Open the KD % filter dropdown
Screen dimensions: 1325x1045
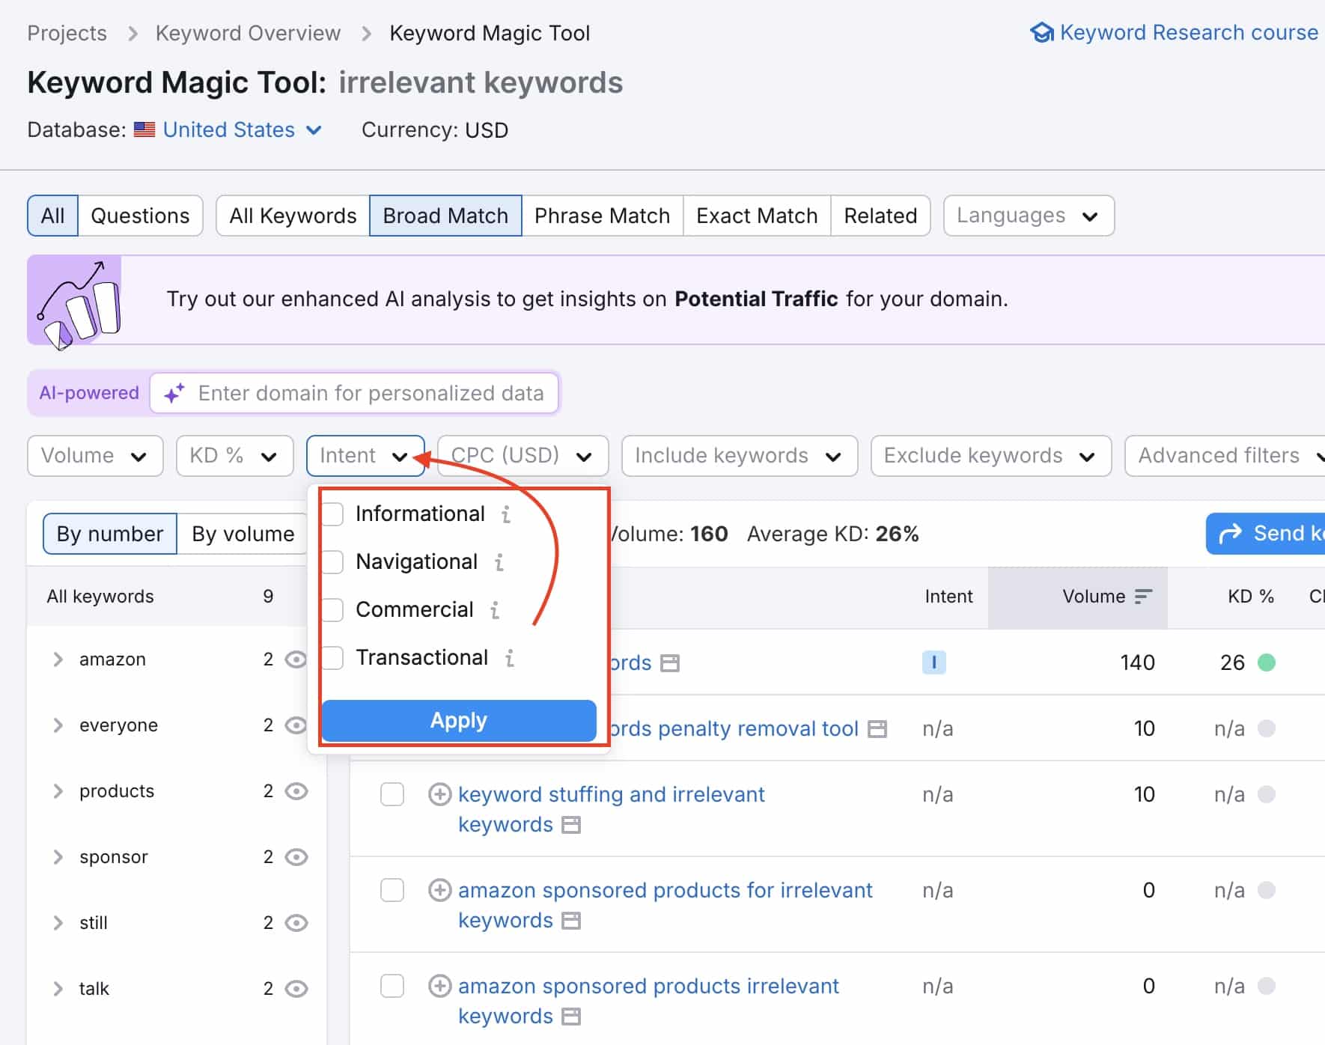click(x=234, y=456)
